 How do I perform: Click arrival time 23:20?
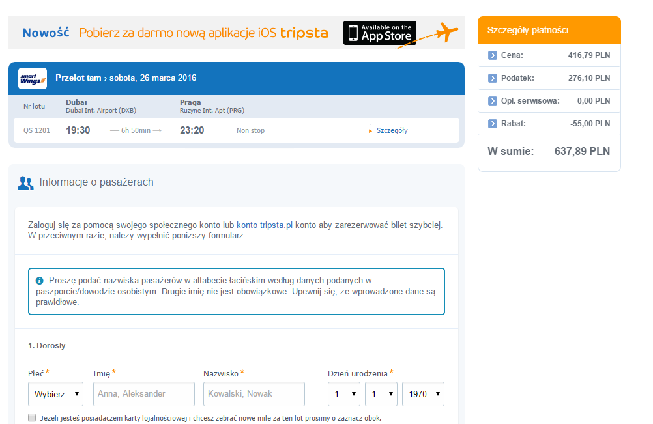click(x=192, y=130)
